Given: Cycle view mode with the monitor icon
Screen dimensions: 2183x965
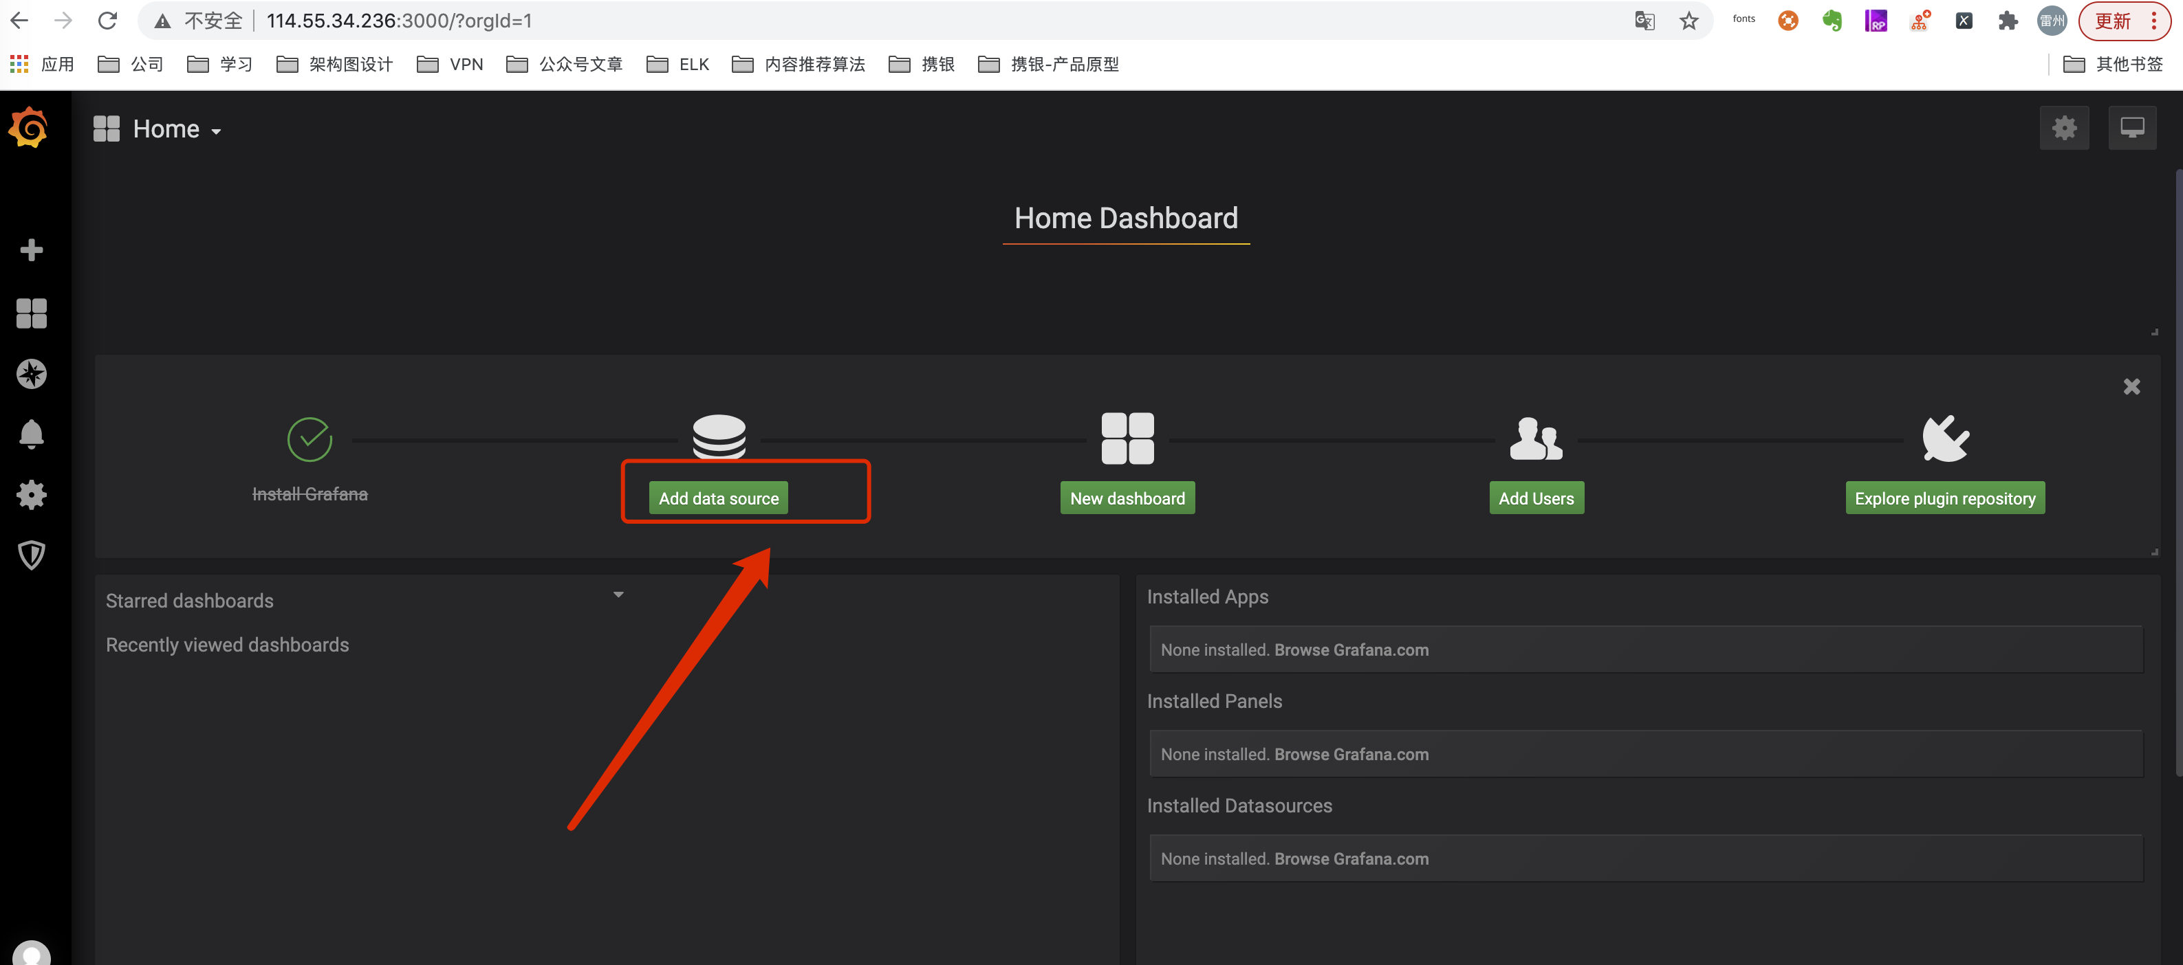Looking at the screenshot, I should pyautogui.click(x=2131, y=128).
